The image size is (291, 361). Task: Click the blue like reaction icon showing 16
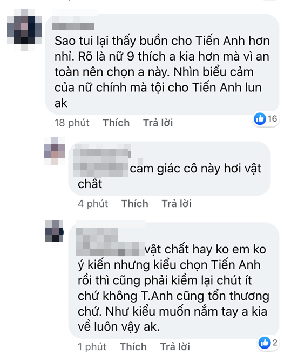pos(260,119)
